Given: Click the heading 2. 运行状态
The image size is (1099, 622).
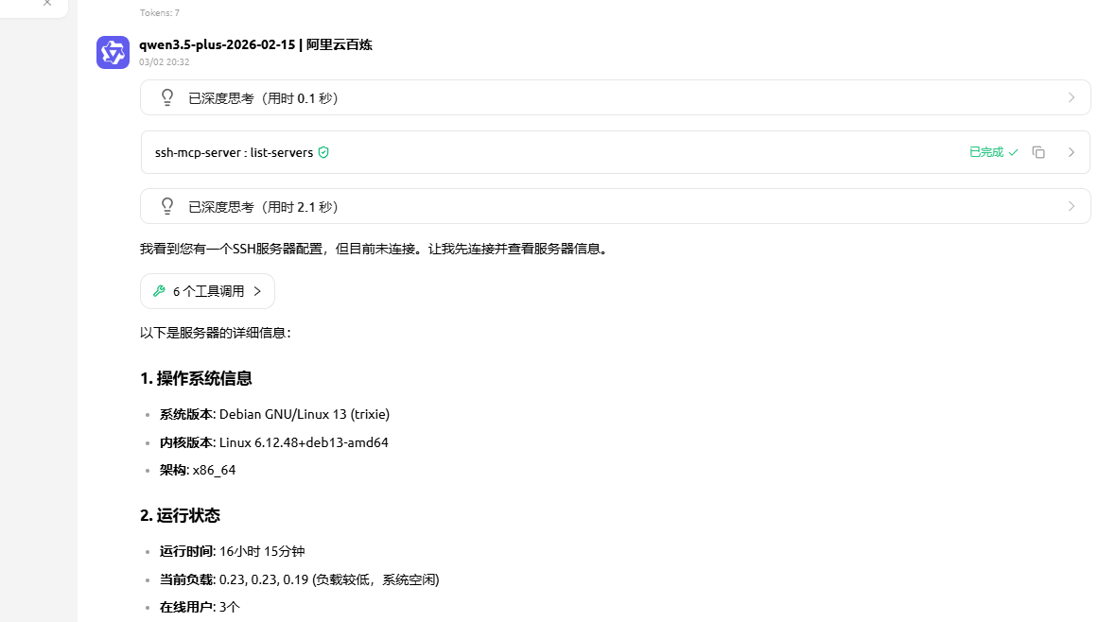Looking at the screenshot, I should point(180,515).
